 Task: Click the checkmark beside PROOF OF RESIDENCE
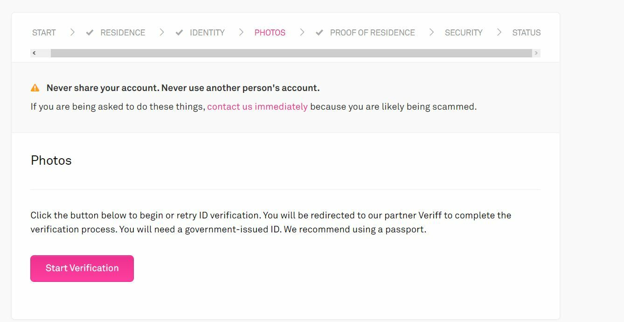pos(319,33)
